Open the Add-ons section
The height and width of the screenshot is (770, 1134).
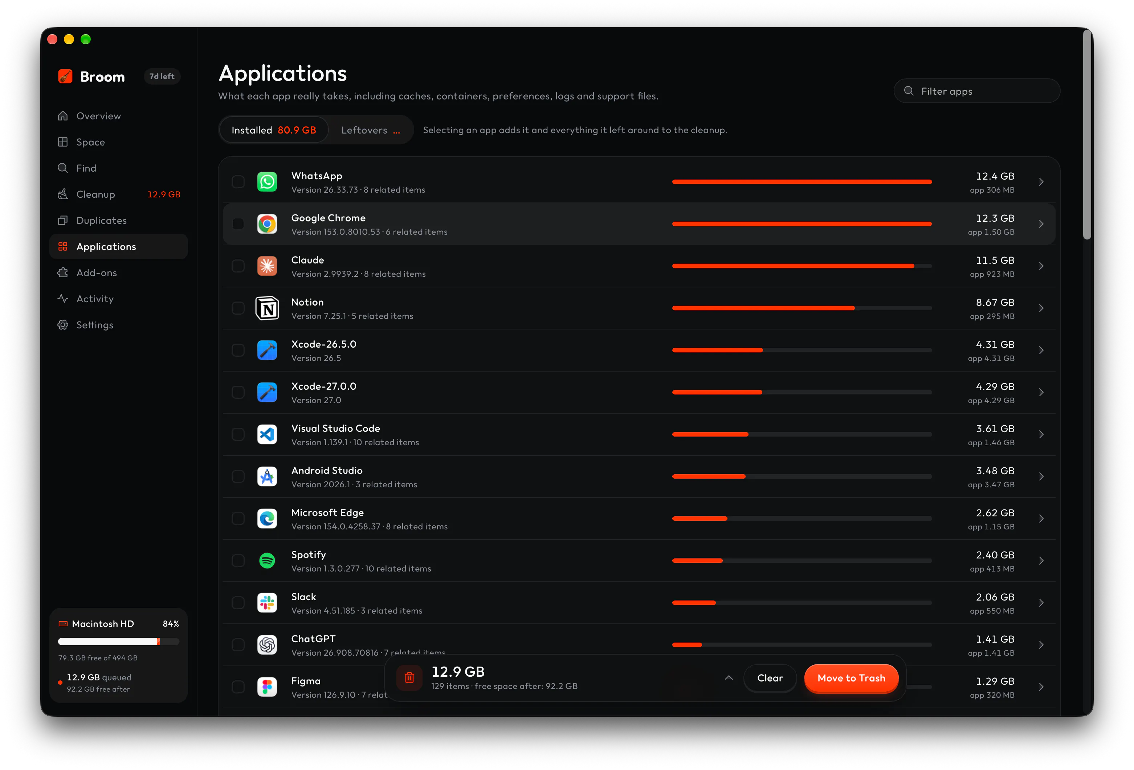click(119, 273)
